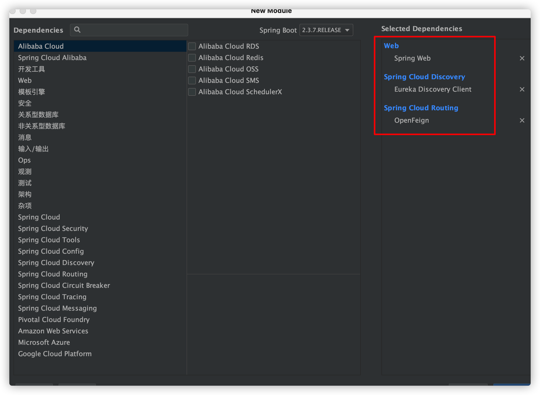Select Alibaba Cloud category
540x395 pixels.
100,46
